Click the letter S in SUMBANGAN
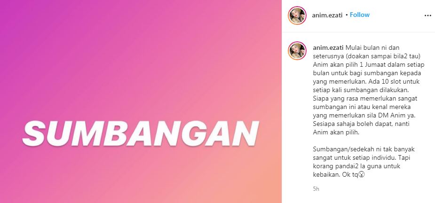Viewport: 435px width, 203px height. [x=35, y=133]
